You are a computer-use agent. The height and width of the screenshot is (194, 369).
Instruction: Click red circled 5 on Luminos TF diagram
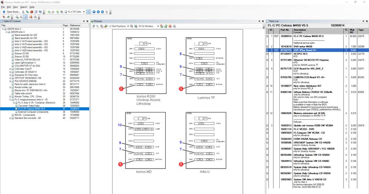click(x=181, y=89)
